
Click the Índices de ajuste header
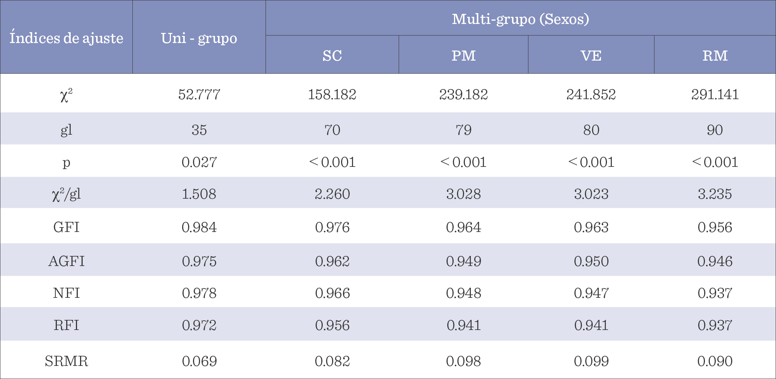coord(66,38)
